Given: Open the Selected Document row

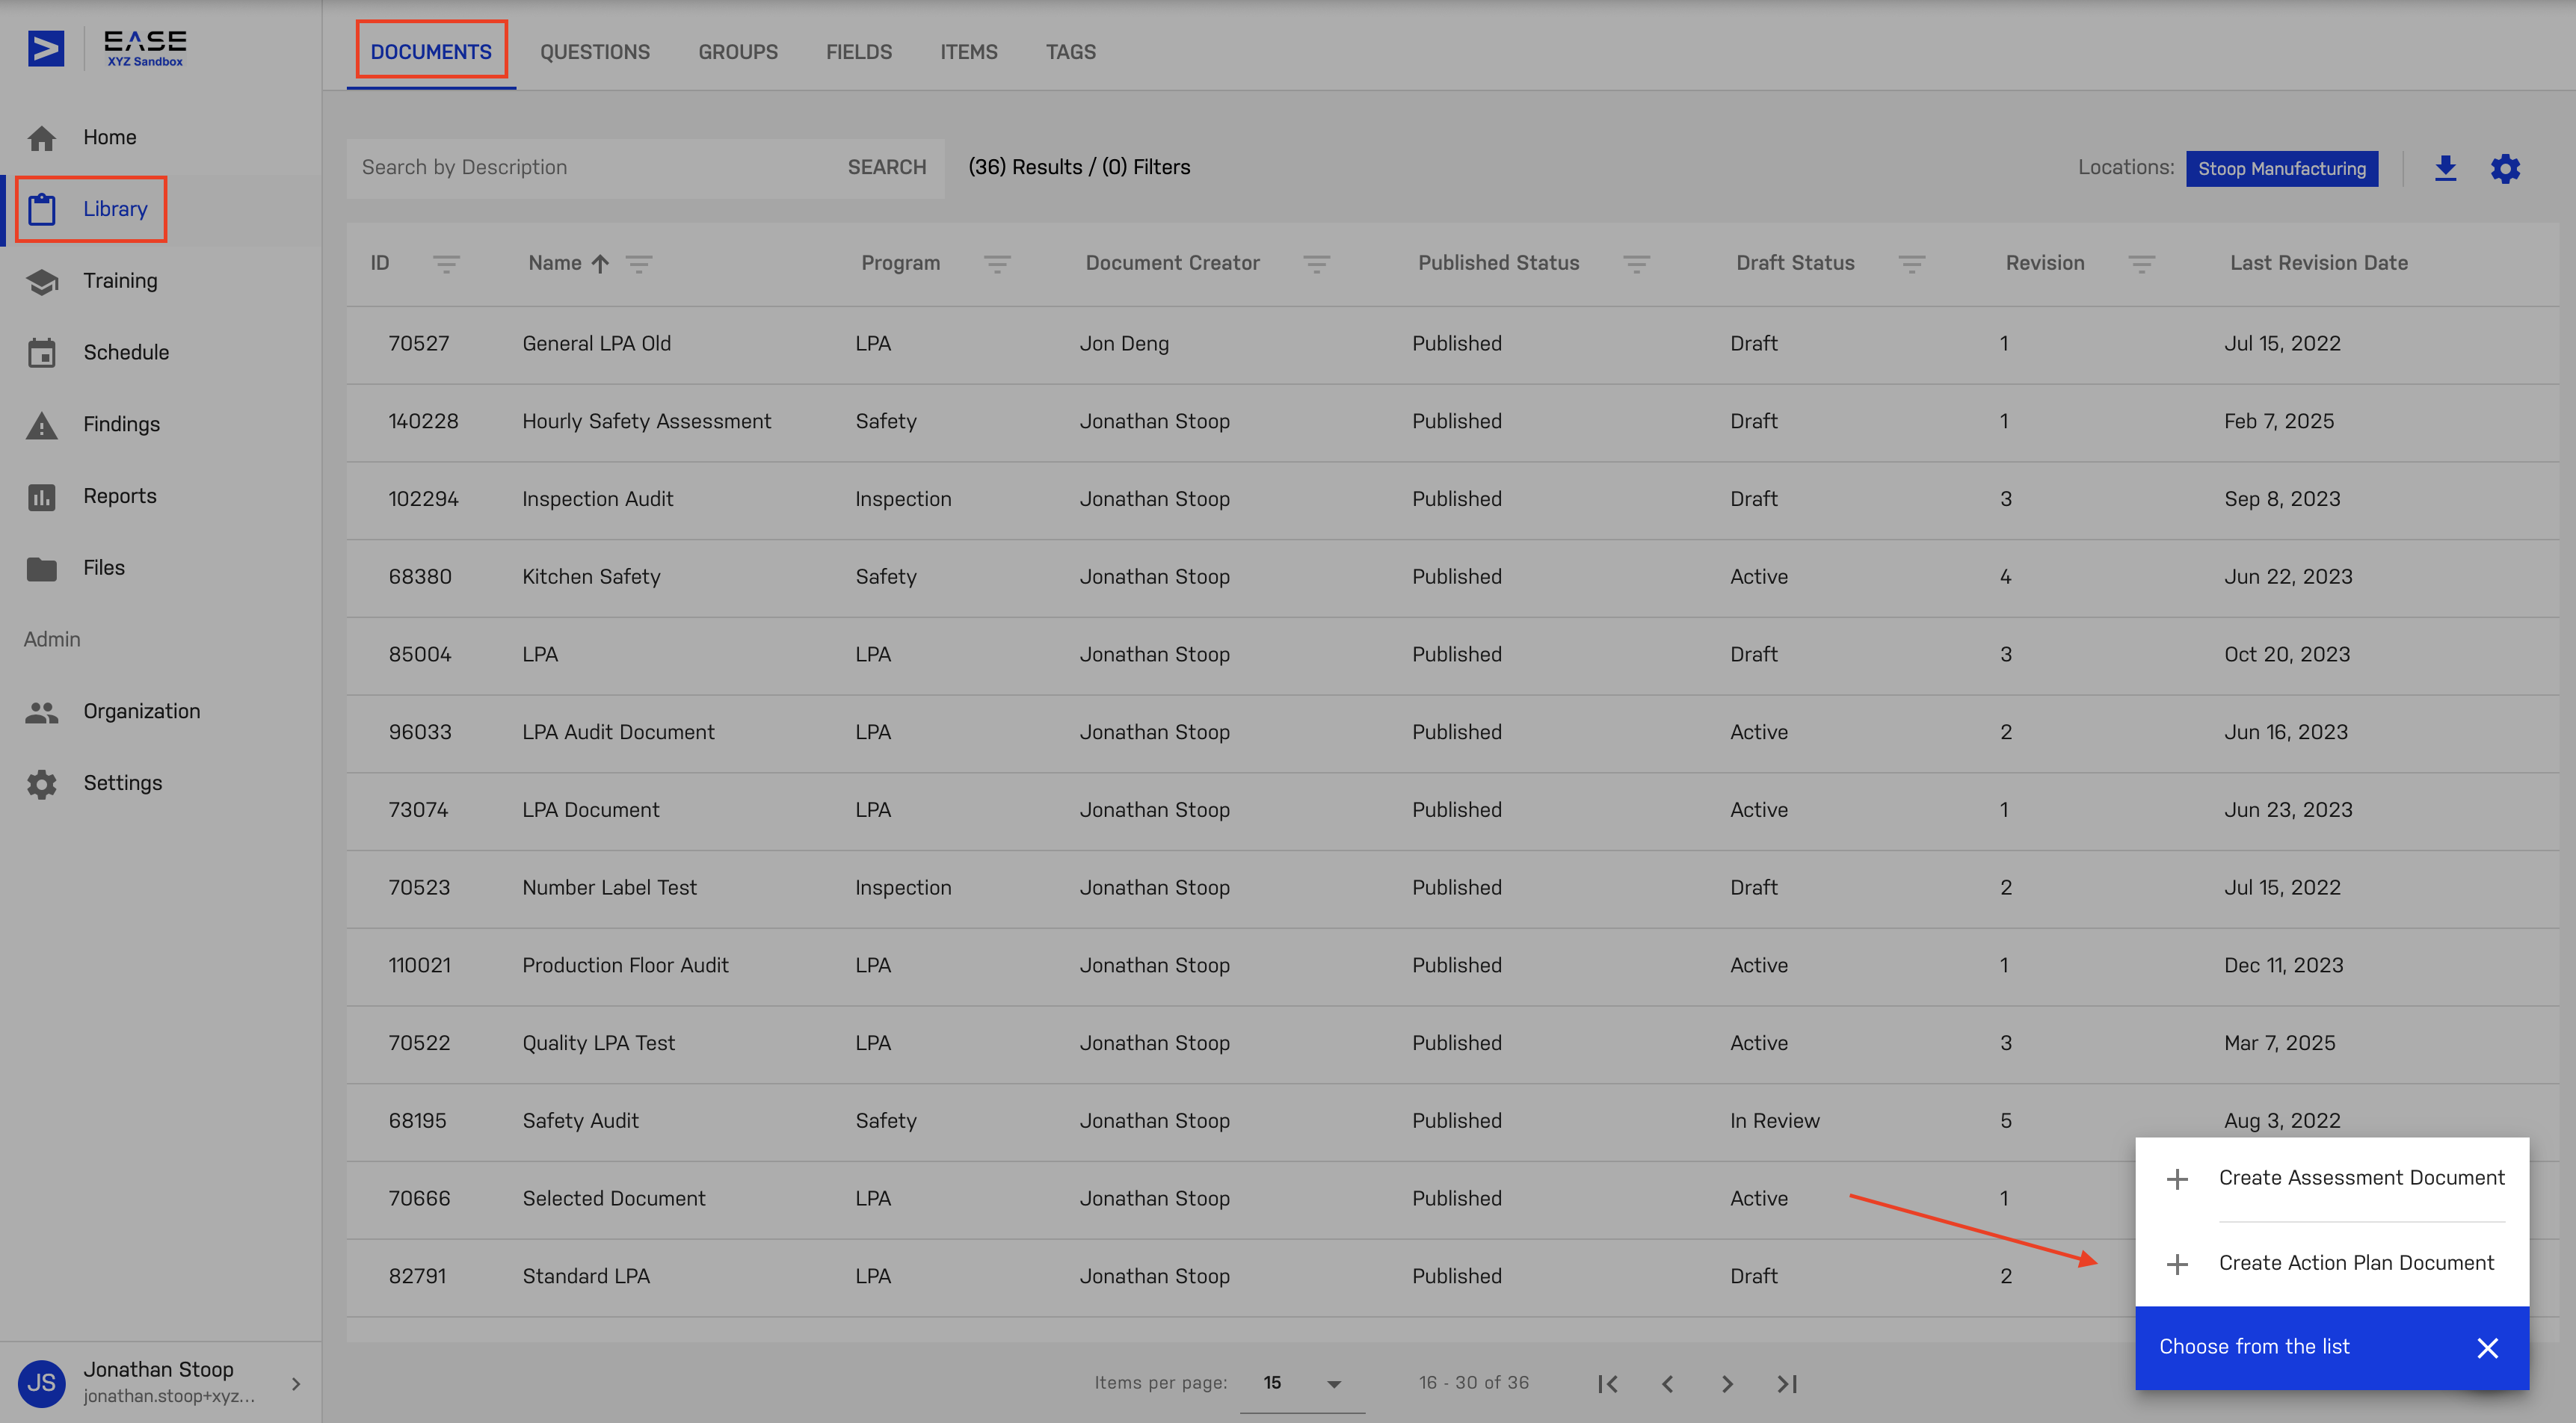Looking at the screenshot, I should point(1452,1199).
